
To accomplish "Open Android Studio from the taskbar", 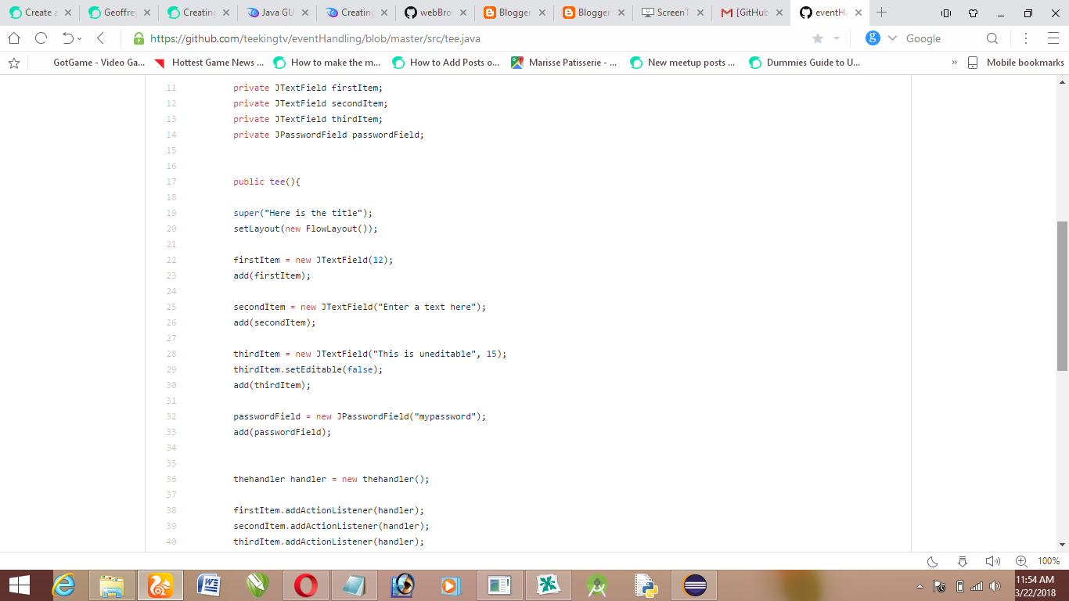I will [597, 585].
